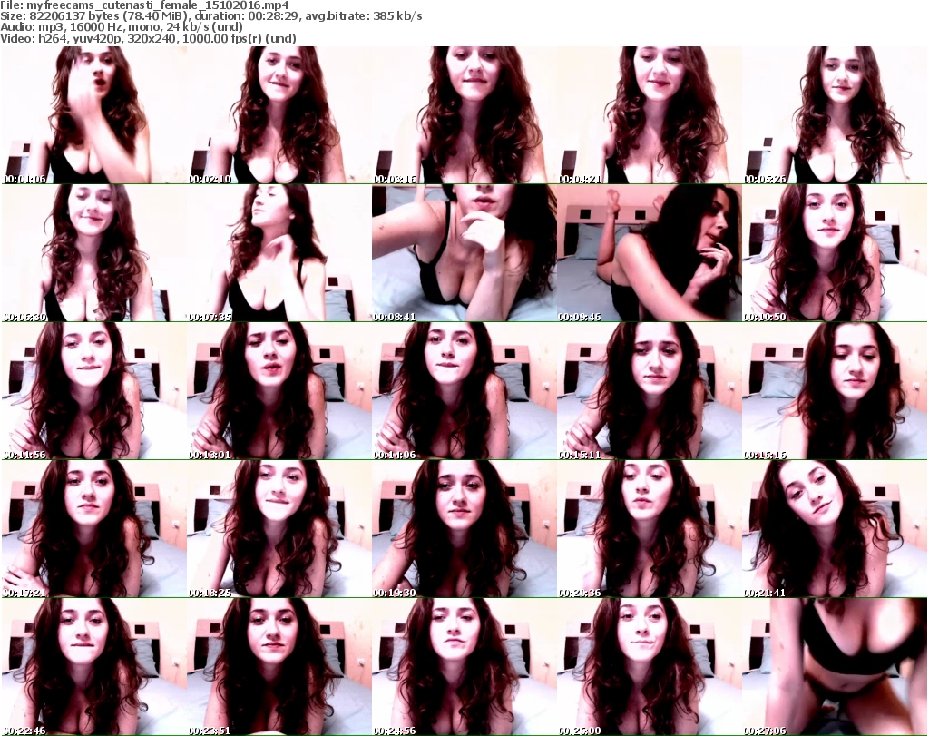Click the thumbnail timestamped 00:01:06
This screenshot has width=929, height=736.
pos(93,114)
